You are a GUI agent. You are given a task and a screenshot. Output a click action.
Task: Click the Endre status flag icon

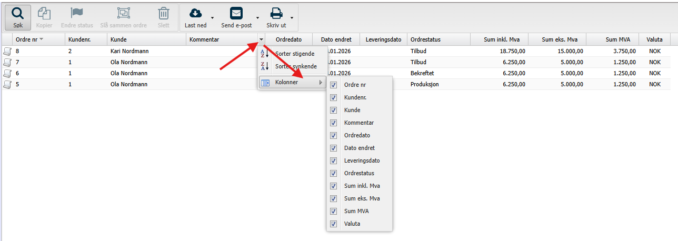(x=77, y=14)
